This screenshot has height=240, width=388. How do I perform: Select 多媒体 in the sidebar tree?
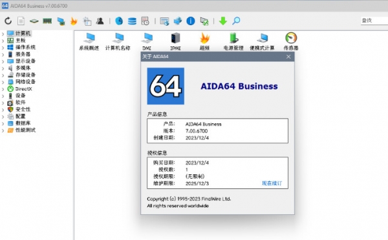[x=23, y=68]
